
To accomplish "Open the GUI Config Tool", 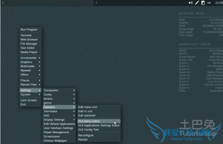I will coord(99,129).
